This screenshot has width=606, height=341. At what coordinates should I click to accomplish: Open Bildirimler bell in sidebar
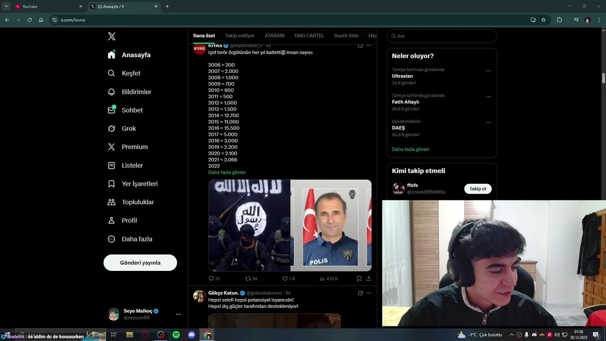(111, 92)
